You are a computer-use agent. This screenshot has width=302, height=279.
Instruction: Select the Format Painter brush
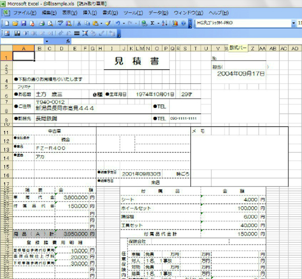(x=108, y=23)
